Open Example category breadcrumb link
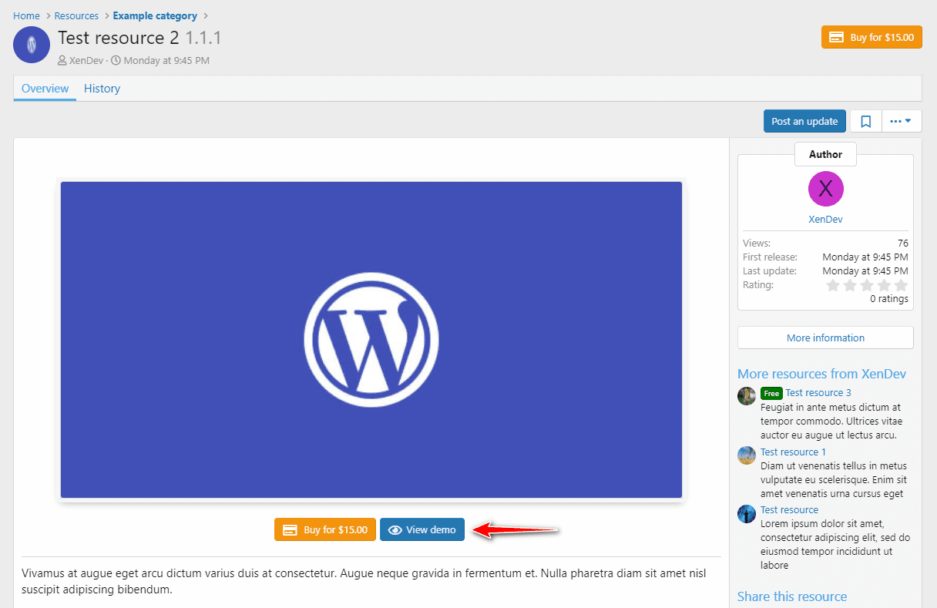The height and width of the screenshot is (608, 937). click(155, 15)
